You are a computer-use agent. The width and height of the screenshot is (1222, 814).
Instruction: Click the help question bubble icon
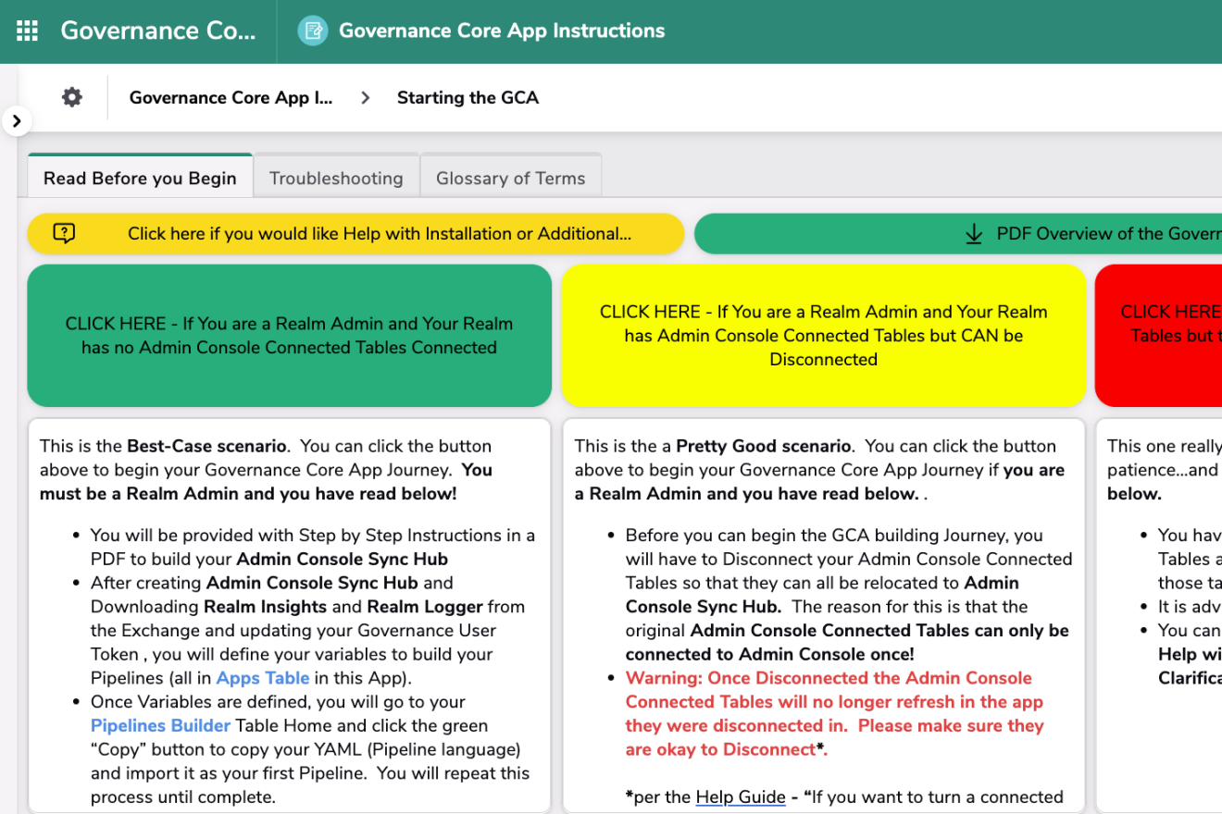click(64, 233)
